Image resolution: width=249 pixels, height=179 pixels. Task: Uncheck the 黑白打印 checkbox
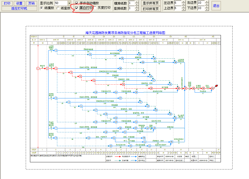point(77,8)
